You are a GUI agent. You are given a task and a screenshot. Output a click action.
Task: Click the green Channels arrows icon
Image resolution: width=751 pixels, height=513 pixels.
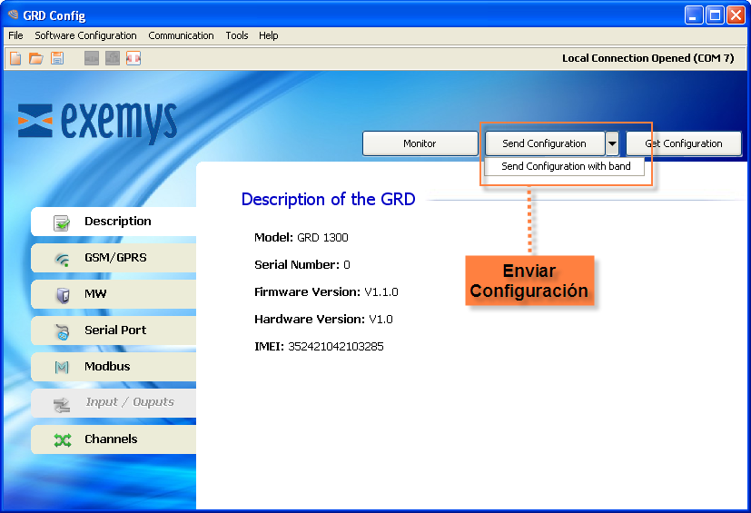[x=62, y=439]
